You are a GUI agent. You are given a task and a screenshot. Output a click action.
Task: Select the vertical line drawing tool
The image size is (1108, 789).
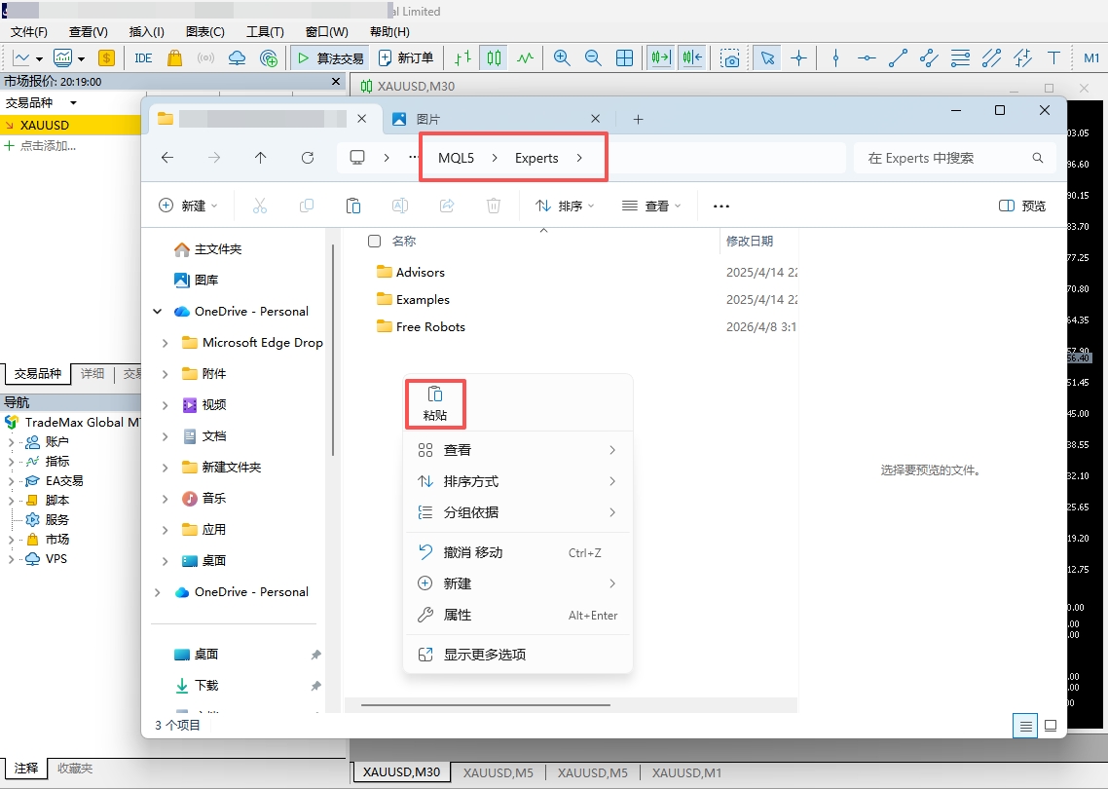(836, 58)
